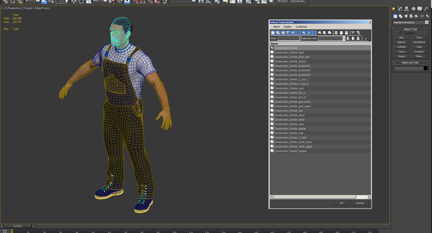The height and width of the screenshot is (233, 432).
Task: Toggle Display Geometry filter in Select From Scene
Action: (x=273, y=33)
